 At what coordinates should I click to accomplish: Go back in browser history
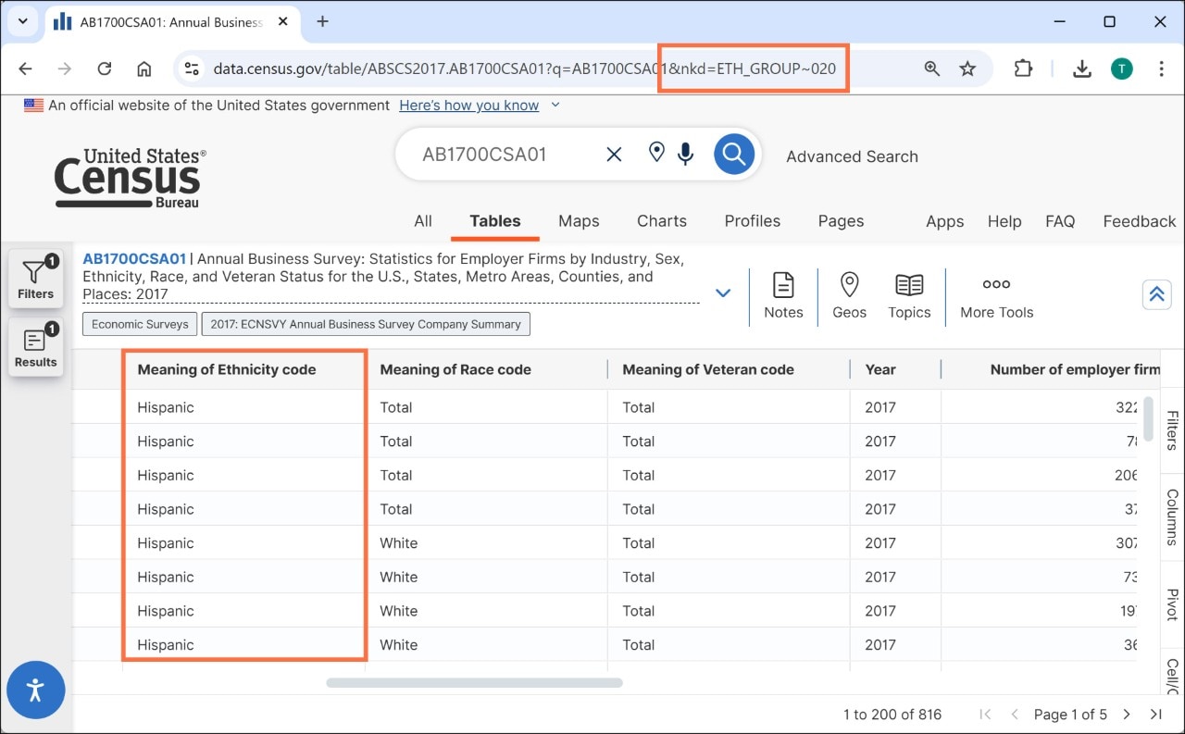coord(26,68)
